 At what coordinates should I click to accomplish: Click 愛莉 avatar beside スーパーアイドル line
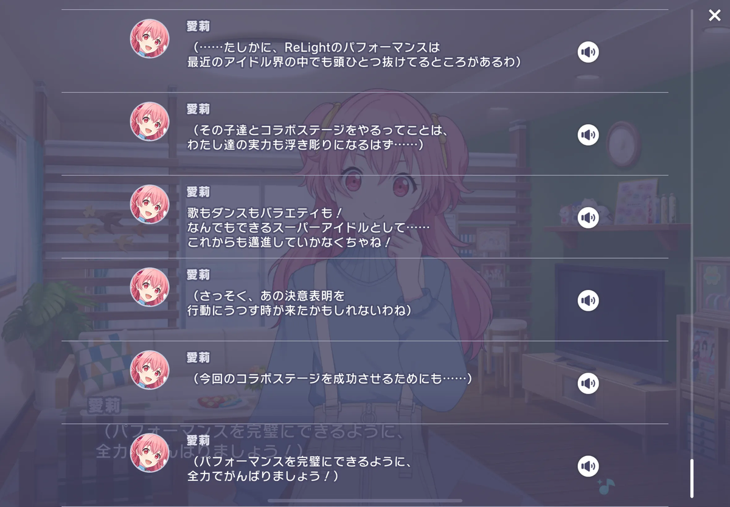tap(150, 204)
